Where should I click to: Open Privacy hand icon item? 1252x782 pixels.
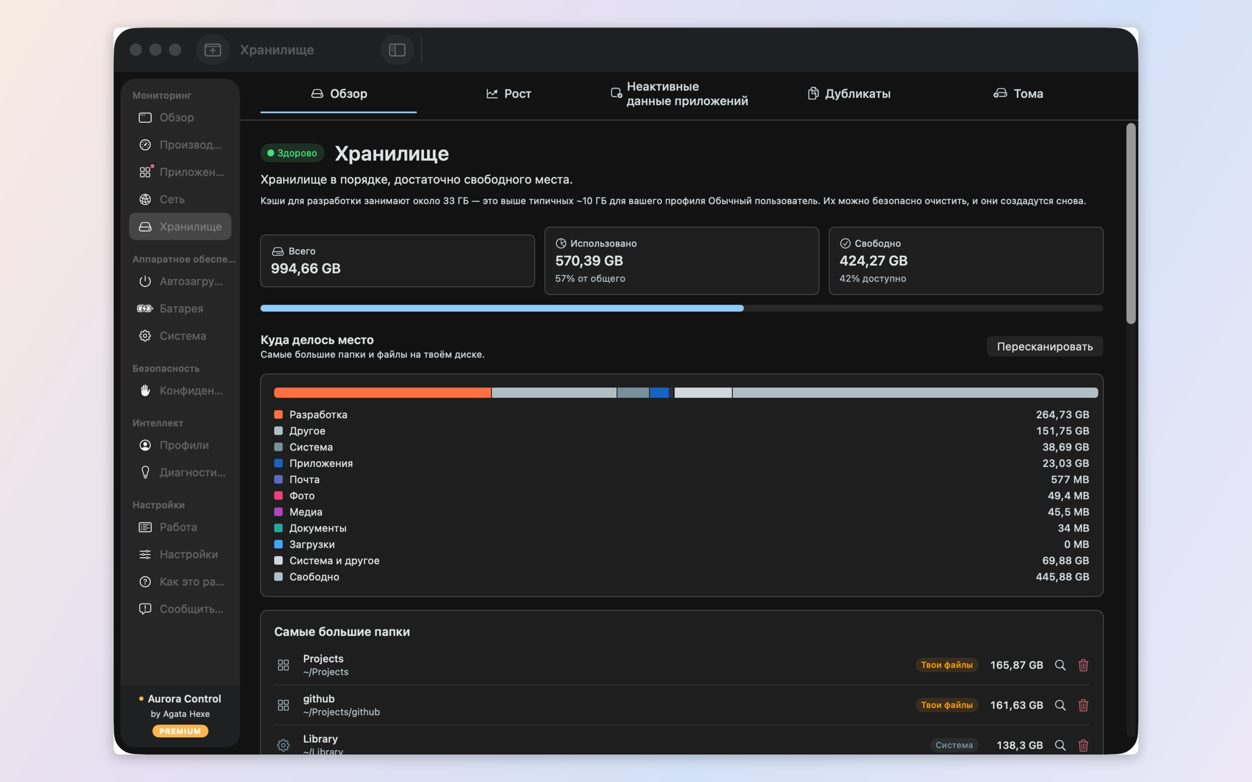tap(180, 391)
